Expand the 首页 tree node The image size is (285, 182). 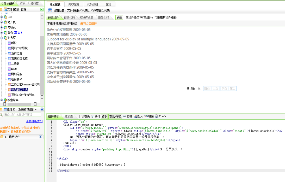(2, 33)
